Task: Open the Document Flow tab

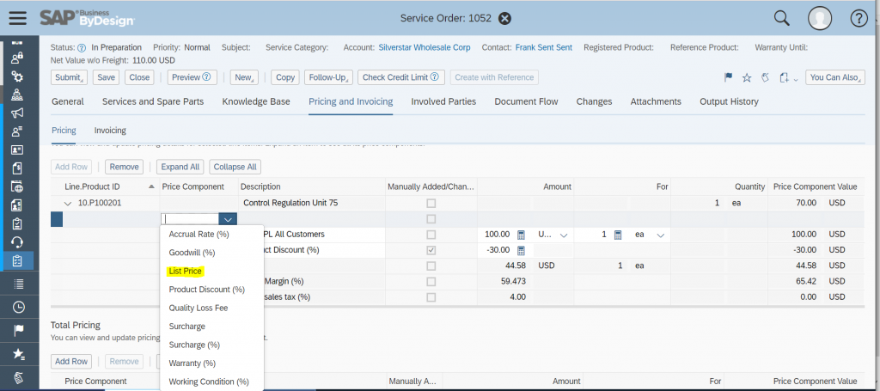Action: (526, 101)
